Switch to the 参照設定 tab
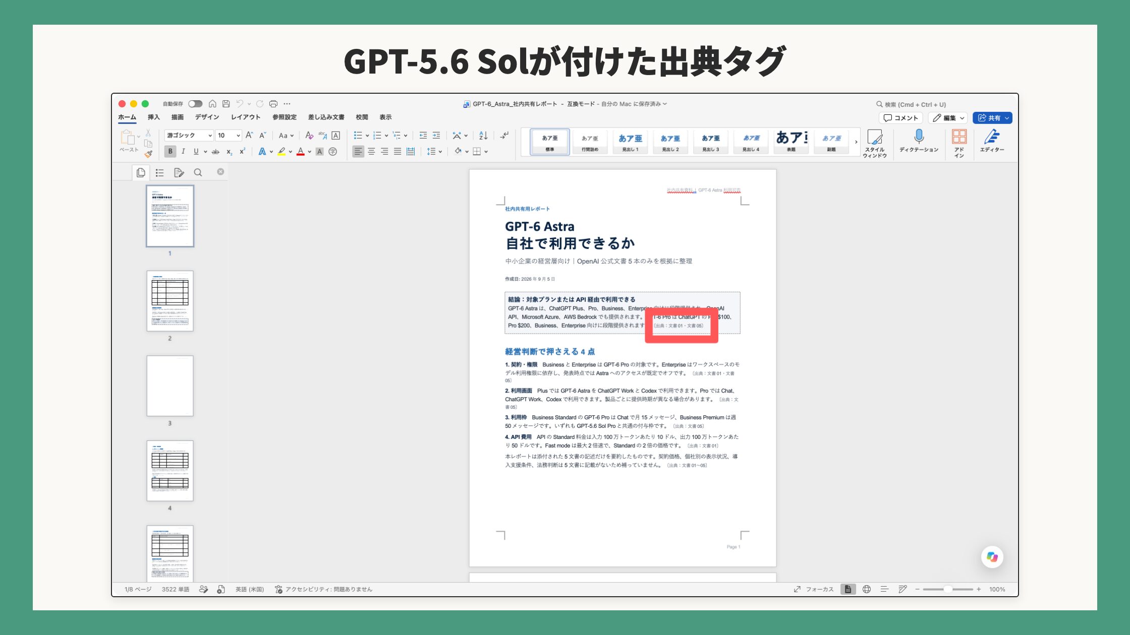This screenshot has width=1130, height=635. [x=285, y=117]
